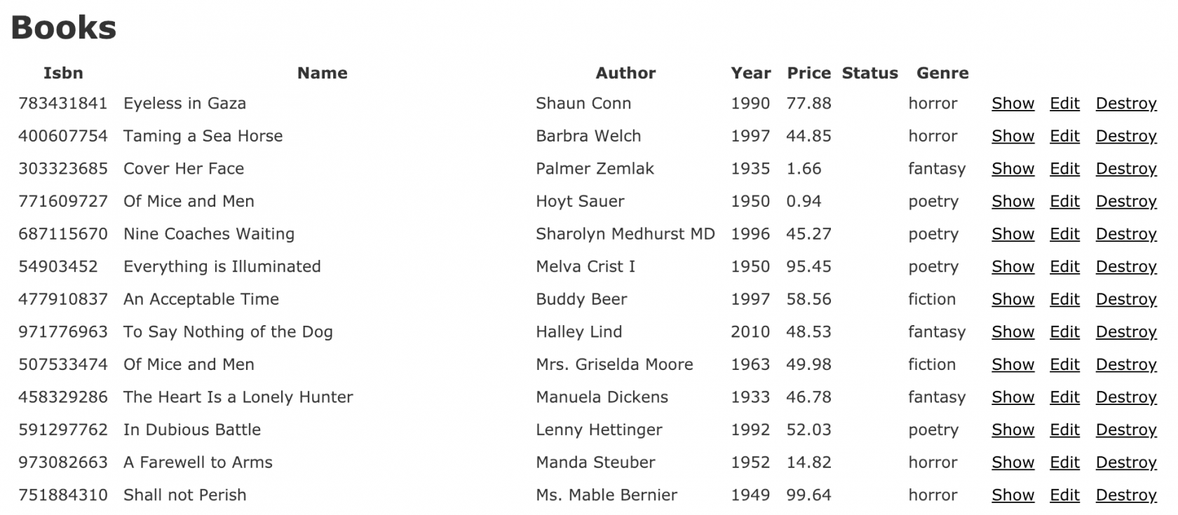This screenshot has height=515, width=1178.
Task: Show An Acceptable Time details
Action: 1013,299
